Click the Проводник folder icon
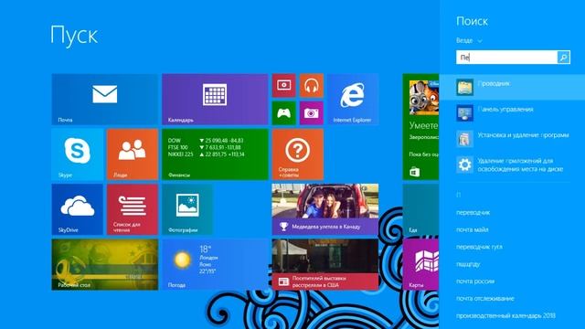 (465, 88)
